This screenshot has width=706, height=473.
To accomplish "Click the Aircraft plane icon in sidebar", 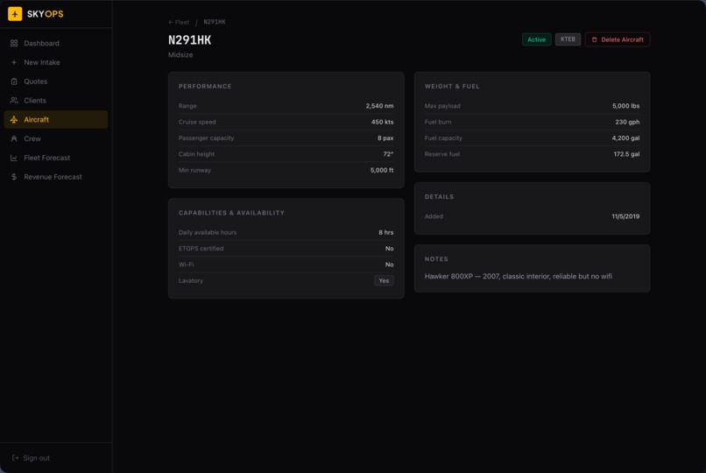I will [x=14, y=120].
